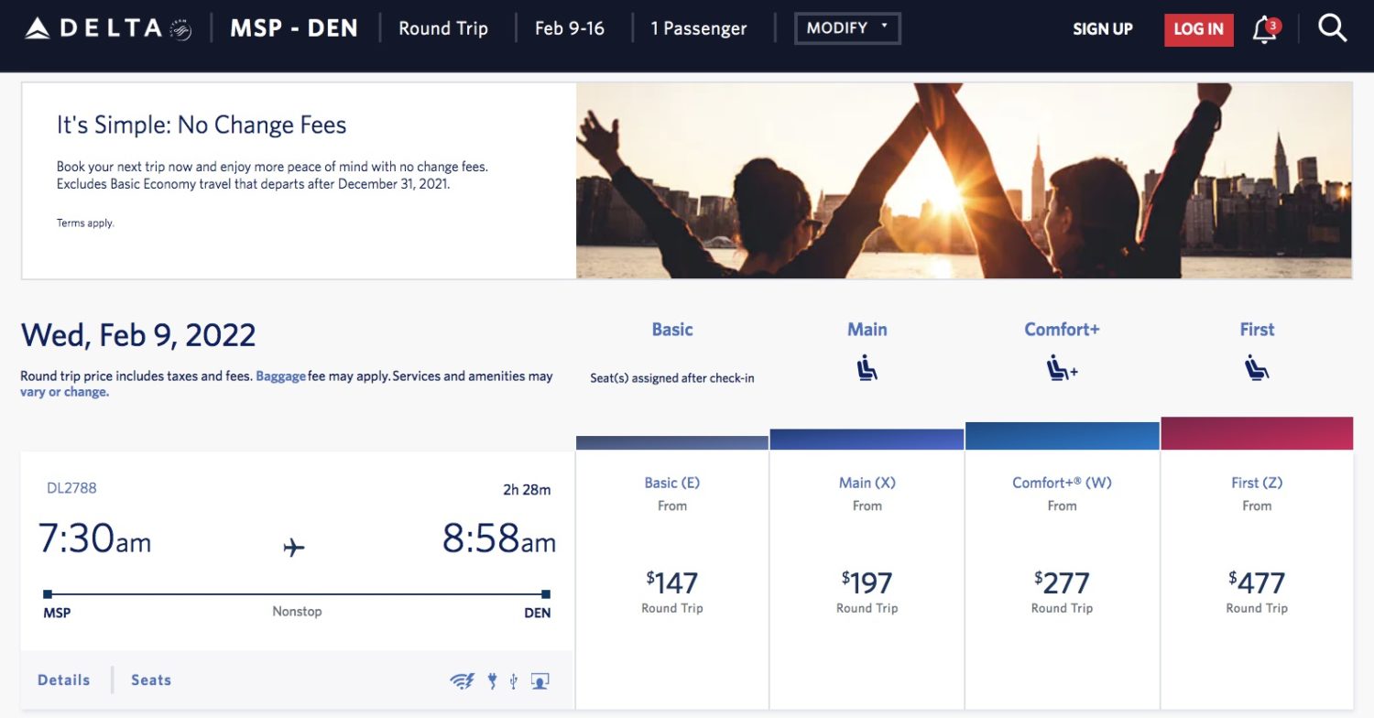Image resolution: width=1374 pixels, height=718 pixels.
Task: Click the high-speed Wi-Fi amenity icon
Action: click(x=462, y=680)
